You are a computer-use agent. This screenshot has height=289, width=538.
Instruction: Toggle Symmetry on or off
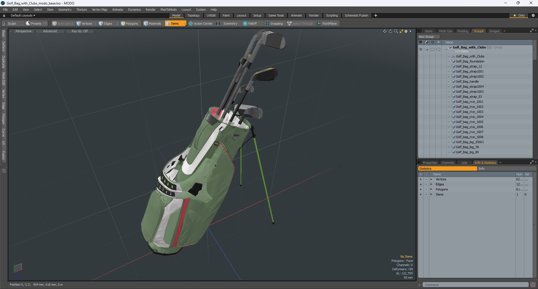228,24
